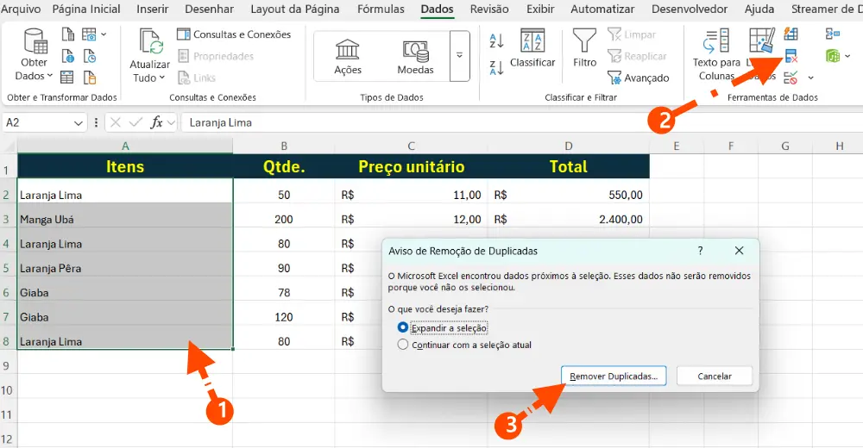This screenshot has height=448, width=863.
Task: Click the Atualizar Tudo refresh icon
Action: coord(149,43)
